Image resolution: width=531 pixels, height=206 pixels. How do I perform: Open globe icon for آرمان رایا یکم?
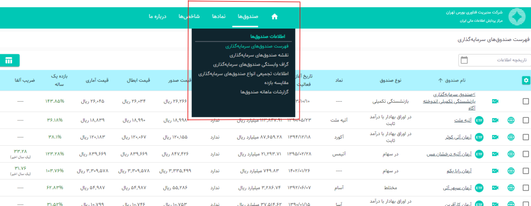(511, 171)
